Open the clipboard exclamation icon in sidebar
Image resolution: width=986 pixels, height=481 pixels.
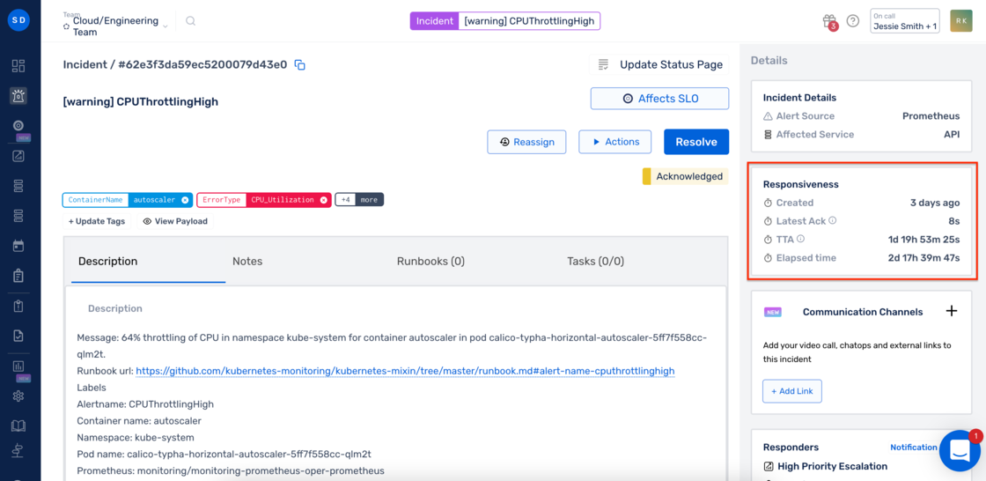[18, 306]
